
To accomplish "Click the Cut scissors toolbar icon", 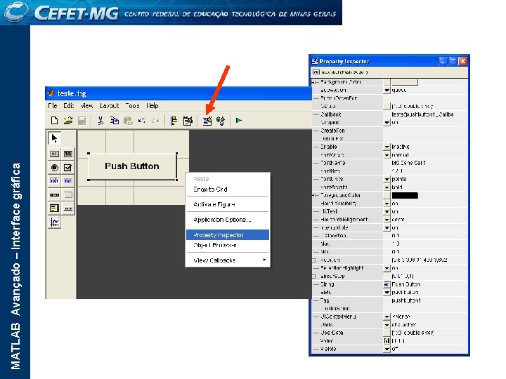I will [x=100, y=121].
